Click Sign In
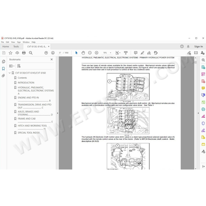The width and height of the screenshot is (206, 206). (x=199, y=46)
